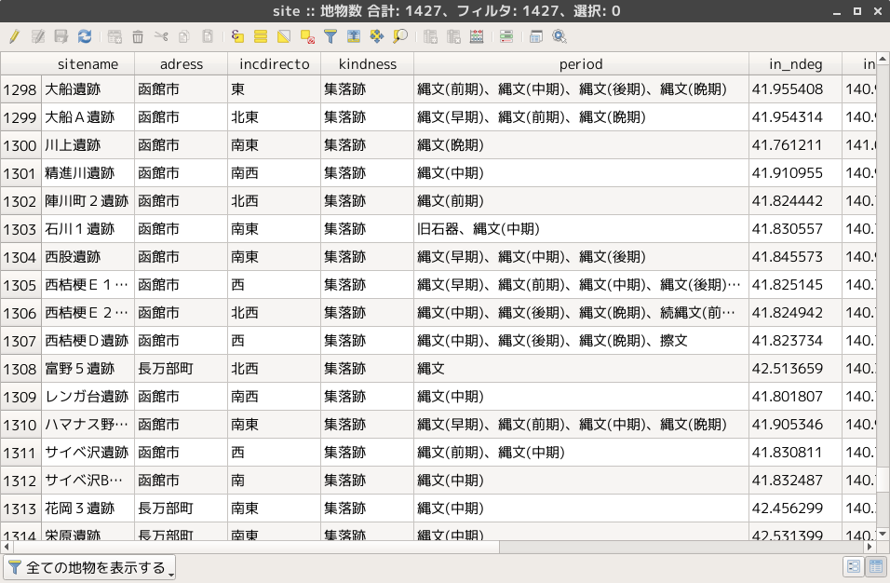Click the cell 陣川町２遺跡
This screenshot has width=890, height=583.
point(88,200)
